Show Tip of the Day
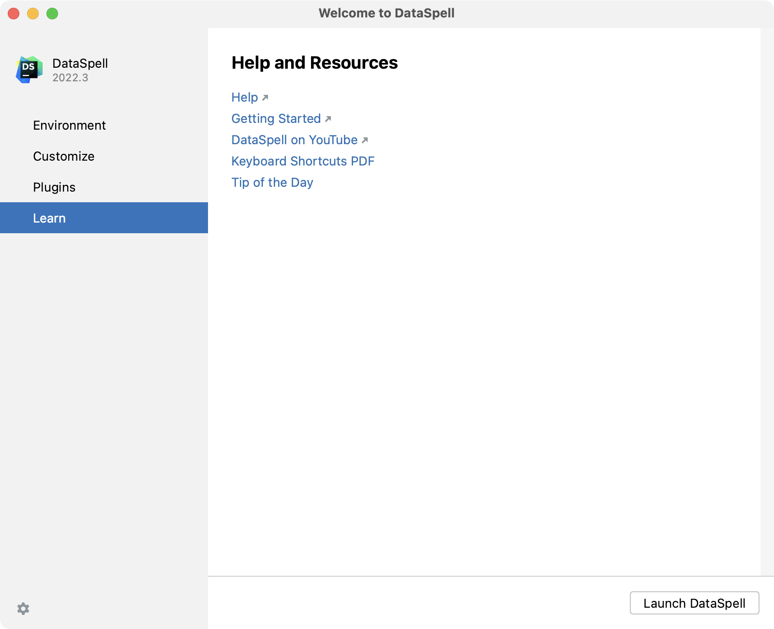 point(272,182)
